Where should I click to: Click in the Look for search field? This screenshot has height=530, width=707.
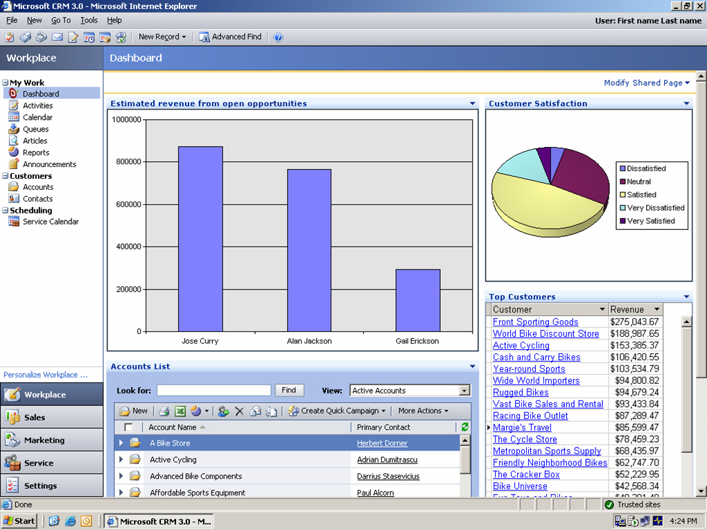[213, 391]
